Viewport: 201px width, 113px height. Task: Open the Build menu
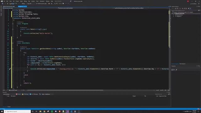pos(21,1)
